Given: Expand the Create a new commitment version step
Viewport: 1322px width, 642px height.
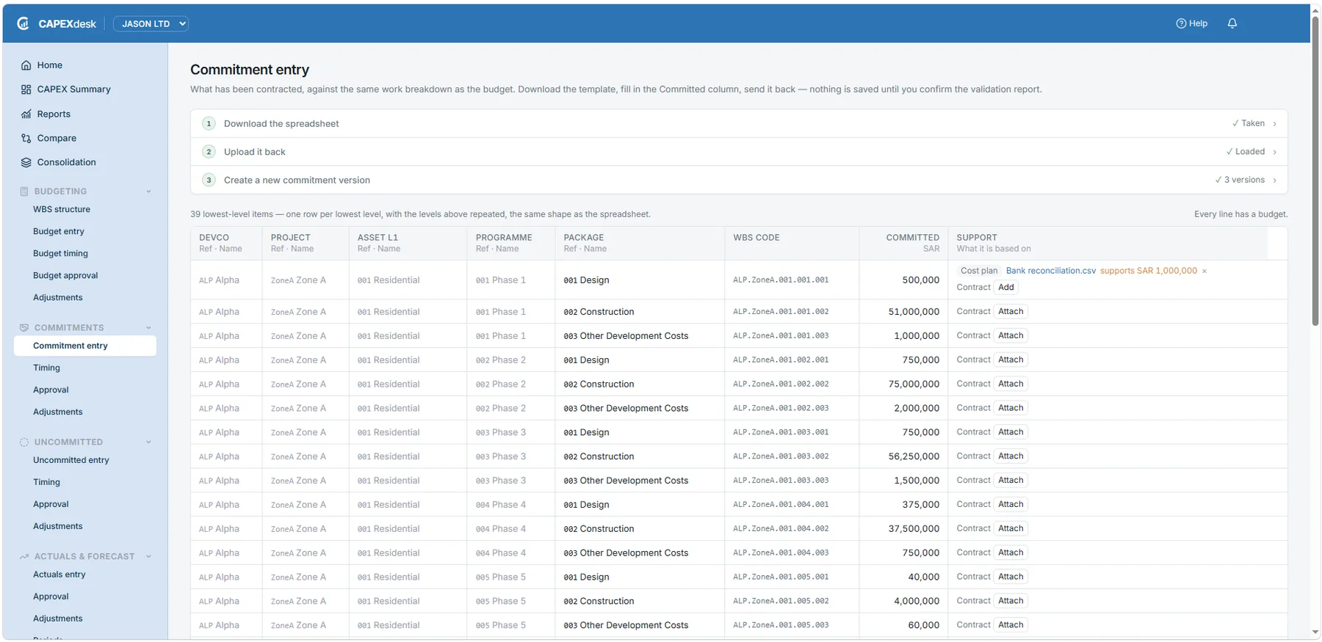Looking at the screenshot, I should (x=739, y=180).
